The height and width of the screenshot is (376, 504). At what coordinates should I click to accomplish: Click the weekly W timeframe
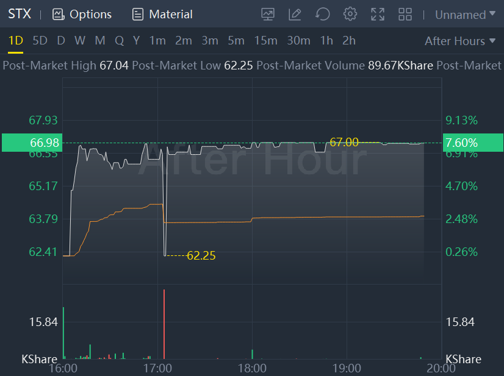pyautogui.click(x=80, y=41)
